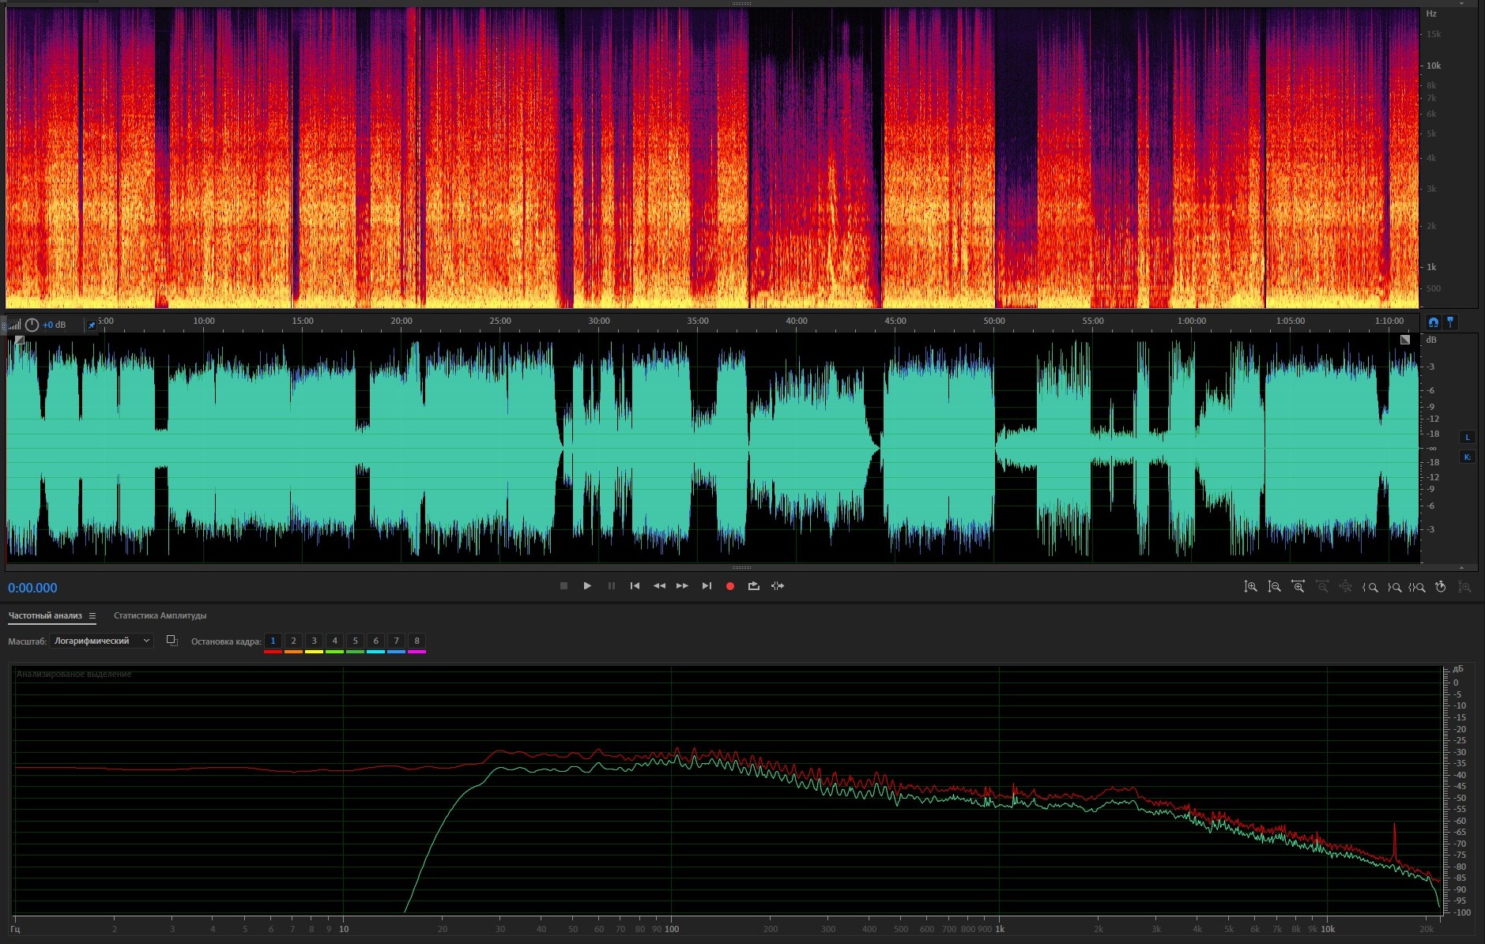The height and width of the screenshot is (944, 1485).
Task: Click the Loop Playback icon
Action: 753,586
